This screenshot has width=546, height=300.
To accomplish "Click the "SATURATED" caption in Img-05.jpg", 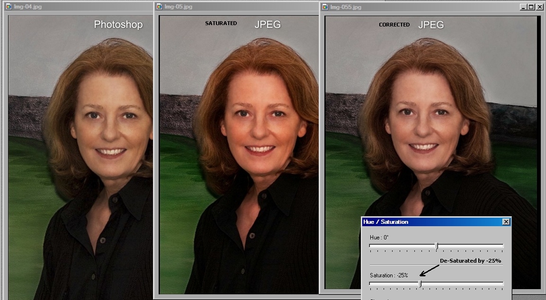I will tap(221, 23).
